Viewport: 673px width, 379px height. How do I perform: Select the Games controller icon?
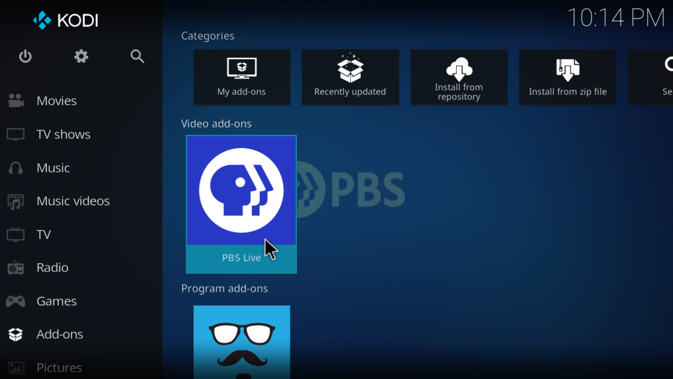(16, 301)
